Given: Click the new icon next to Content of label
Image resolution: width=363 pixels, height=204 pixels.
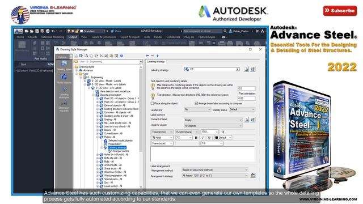Looking at the screenshot, I should 246,120.
